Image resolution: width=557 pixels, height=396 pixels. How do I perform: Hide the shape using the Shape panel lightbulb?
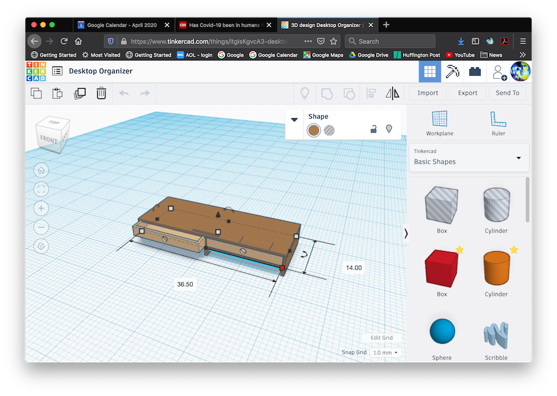[389, 128]
